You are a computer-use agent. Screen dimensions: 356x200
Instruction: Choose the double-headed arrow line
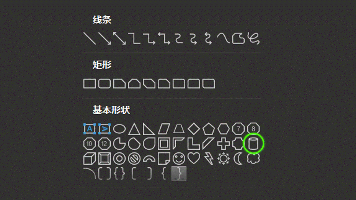click(119, 38)
